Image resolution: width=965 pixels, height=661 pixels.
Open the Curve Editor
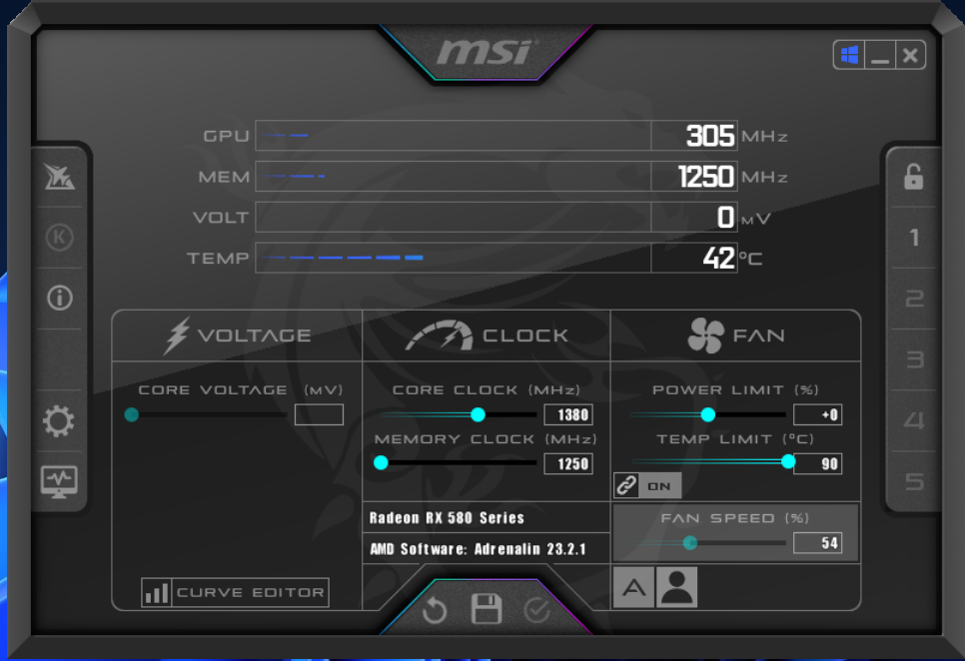235,592
